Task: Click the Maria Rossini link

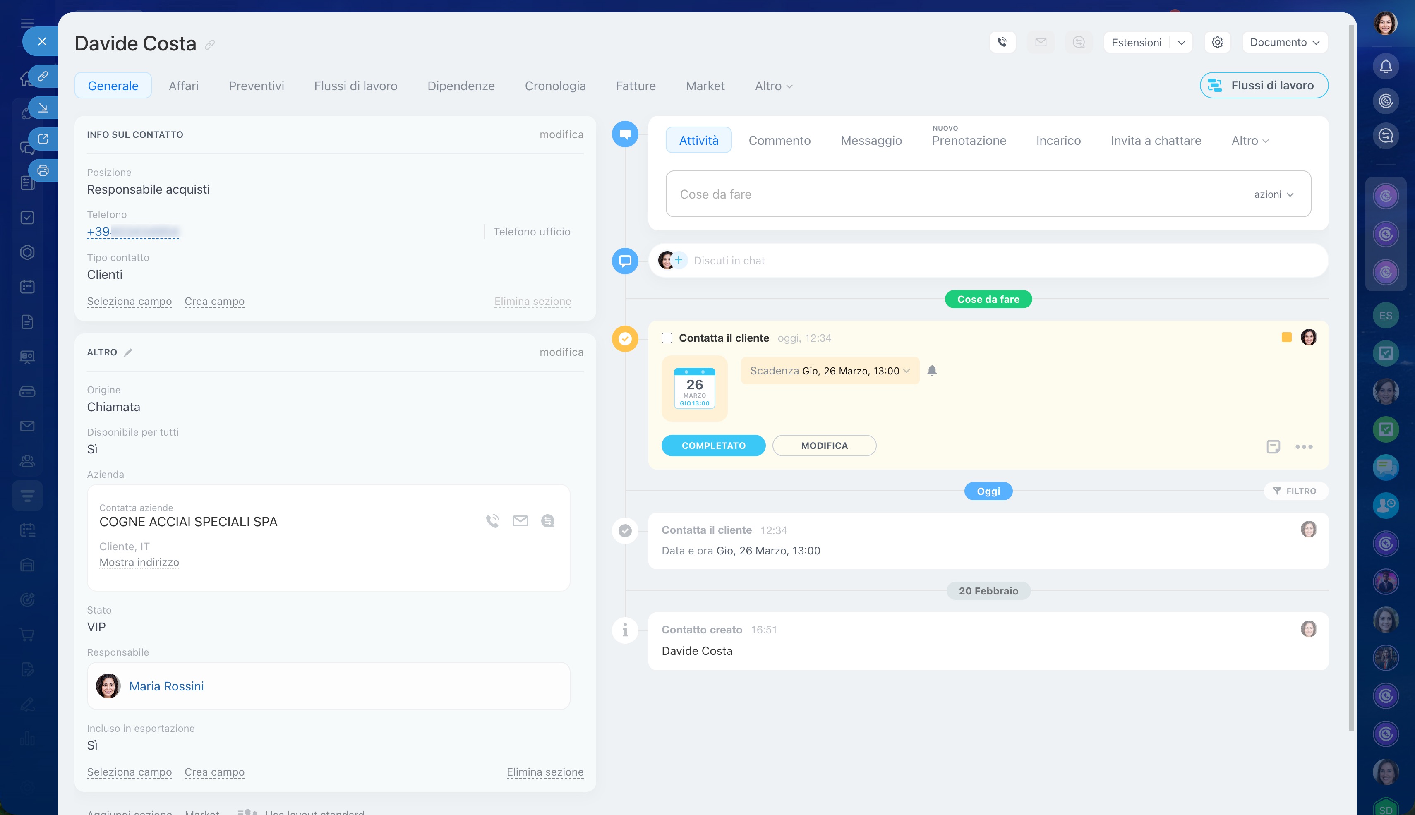Action: pyautogui.click(x=166, y=686)
